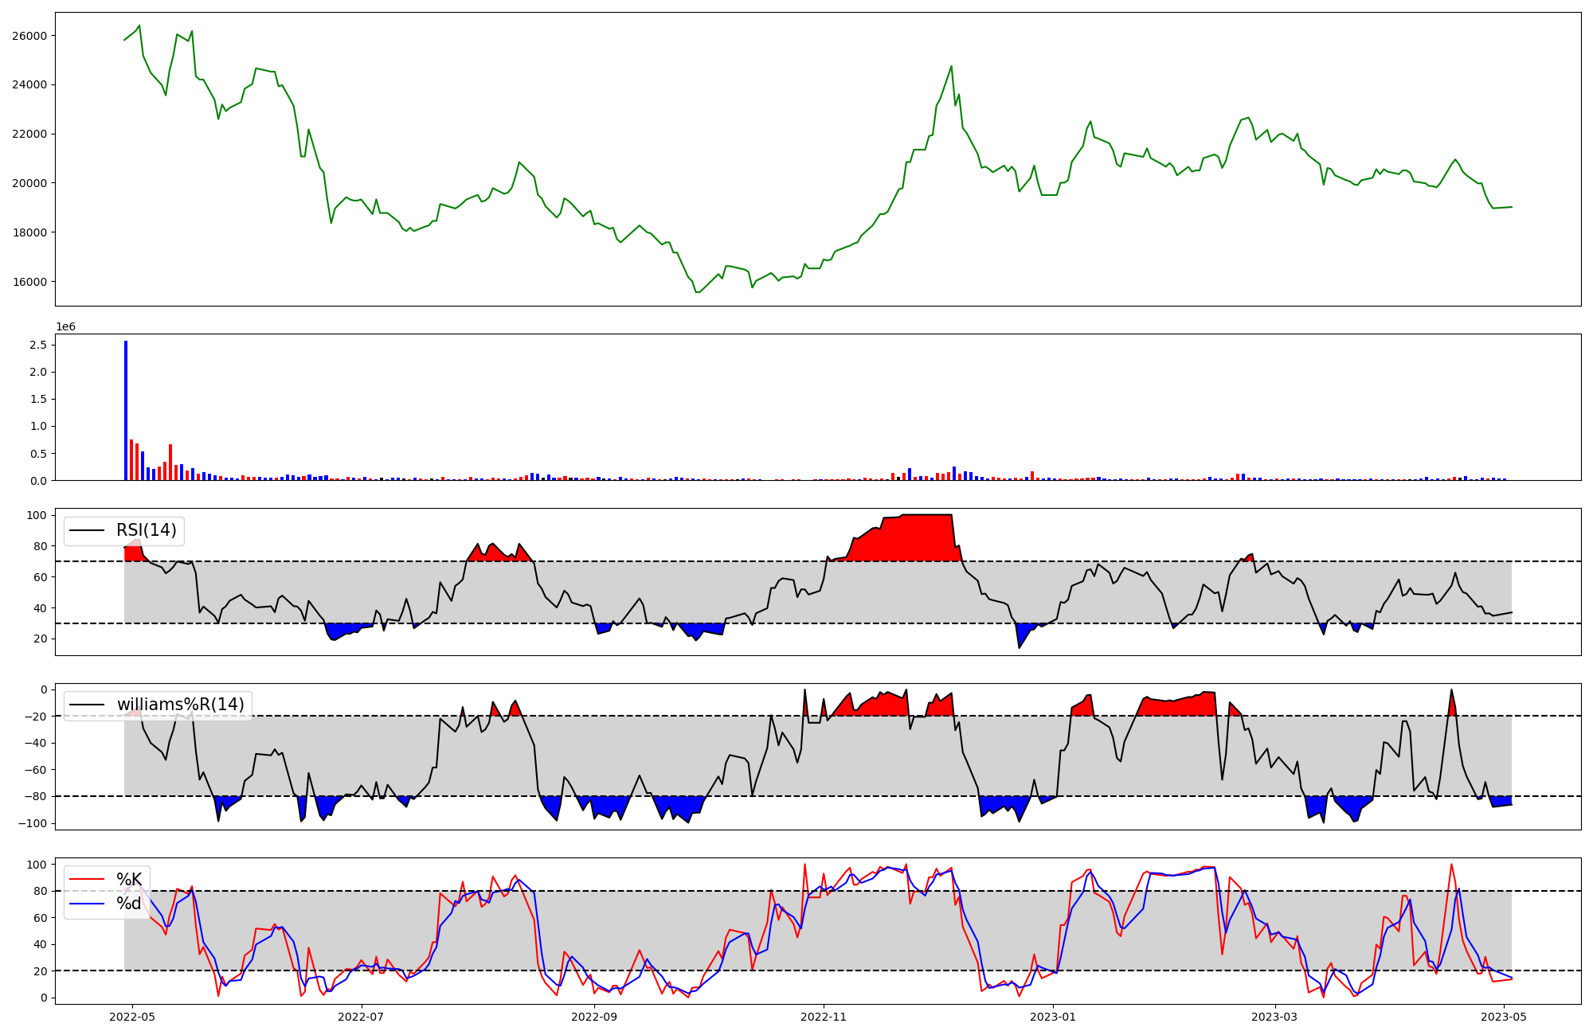Click the 1e6 scale label above volume
This screenshot has height=1035, width=1593.
tap(65, 327)
